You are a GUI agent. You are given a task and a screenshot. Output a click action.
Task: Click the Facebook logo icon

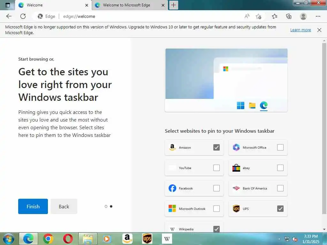click(172, 188)
